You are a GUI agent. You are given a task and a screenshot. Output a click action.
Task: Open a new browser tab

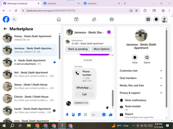point(125,3)
